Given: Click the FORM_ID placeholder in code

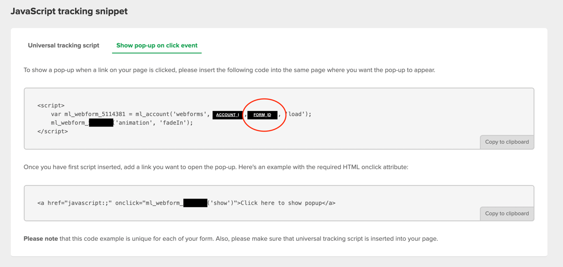Looking at the screenshot, I should coord(262,115).
